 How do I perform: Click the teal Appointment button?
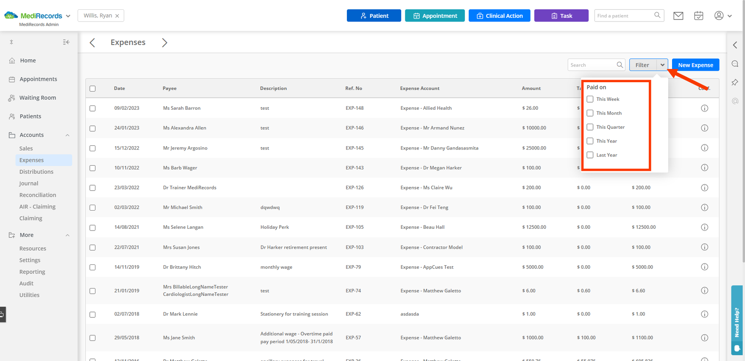pyautogui.click(x=435, y=16)
